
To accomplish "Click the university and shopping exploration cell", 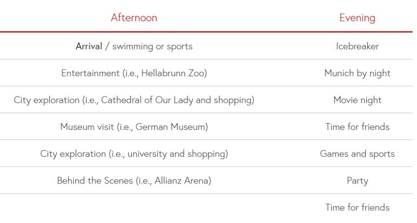I will click(134, 154).
